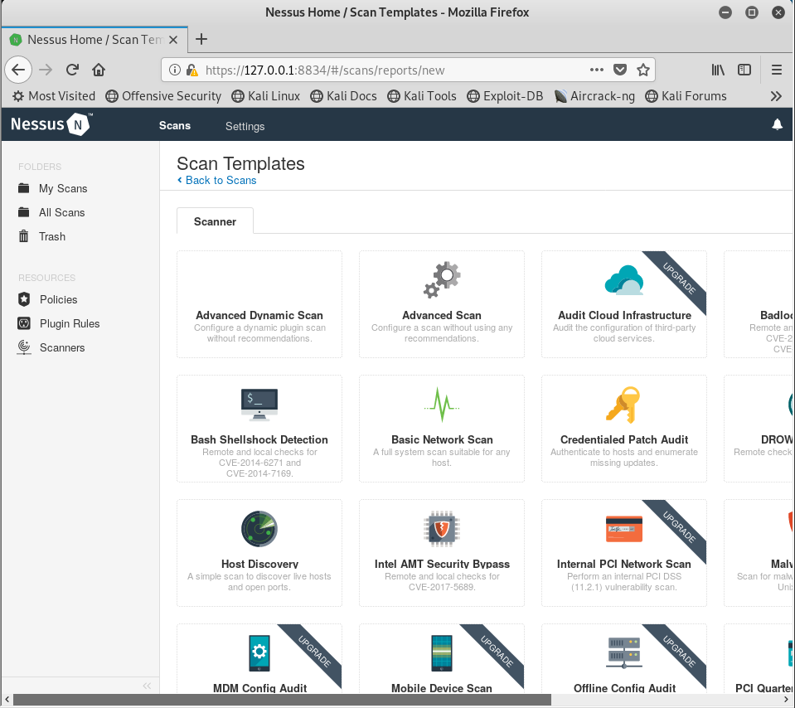Click the Trash bin icon
This screenshot has width=795, height=708.
point(24,235)
